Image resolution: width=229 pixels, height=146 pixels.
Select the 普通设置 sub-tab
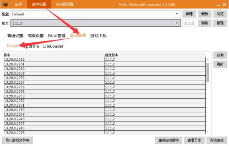pos(15,36)
